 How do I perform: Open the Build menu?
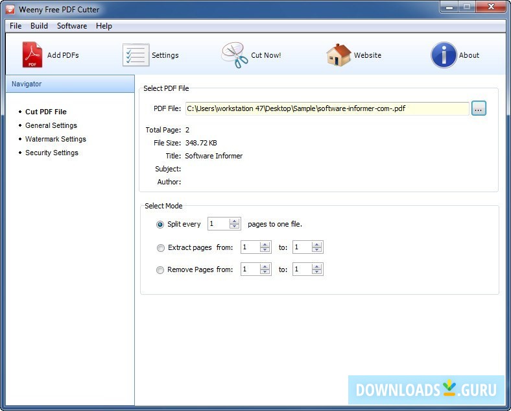point(39,26)
